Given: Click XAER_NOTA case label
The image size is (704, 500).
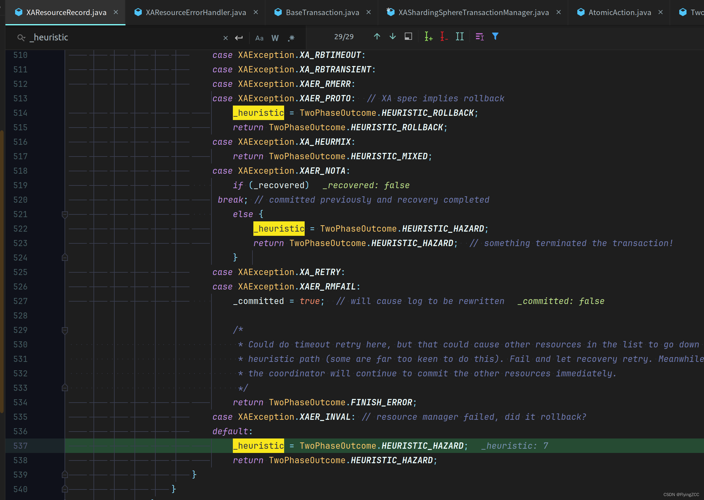Looking at the screenshot, I should coord(322,171).
